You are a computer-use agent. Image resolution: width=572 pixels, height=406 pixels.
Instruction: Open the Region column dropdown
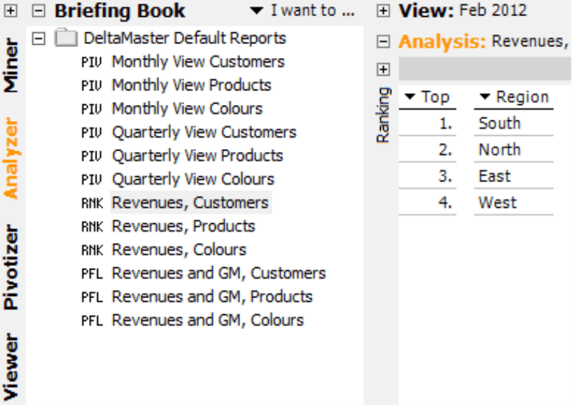click(515, 97)
